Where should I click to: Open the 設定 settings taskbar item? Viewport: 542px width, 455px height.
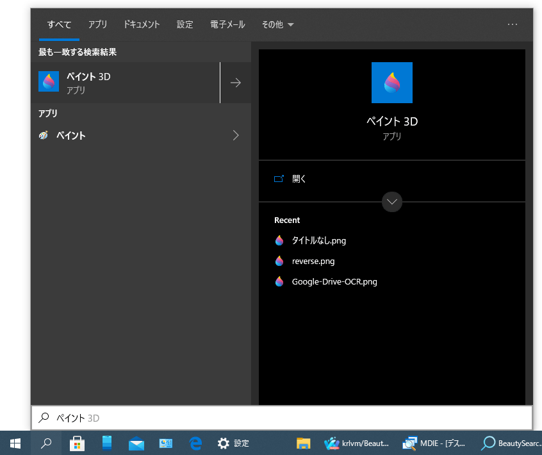pyautogui.click(x=233, y=443)
